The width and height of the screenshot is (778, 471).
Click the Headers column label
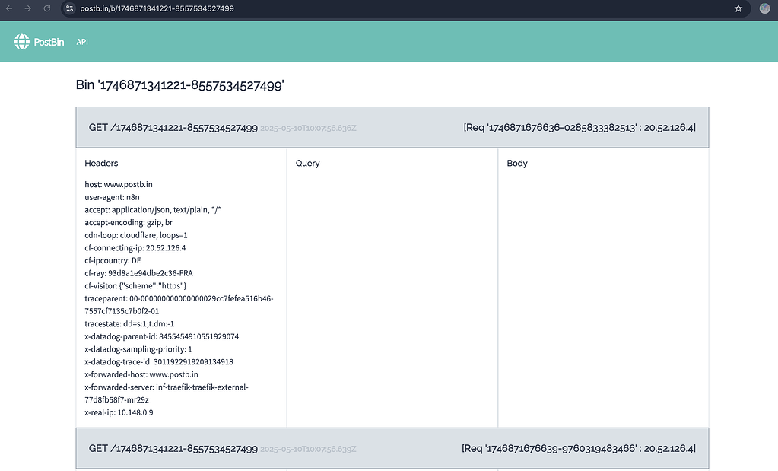point(101,163)
